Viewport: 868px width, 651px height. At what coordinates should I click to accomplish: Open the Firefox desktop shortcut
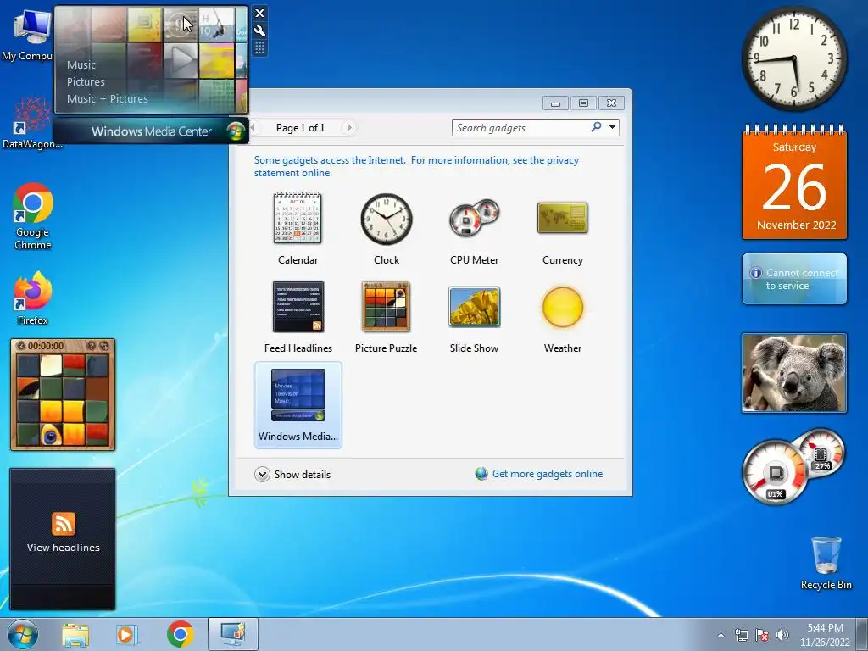pyautogui.click(x=33, y=298)
